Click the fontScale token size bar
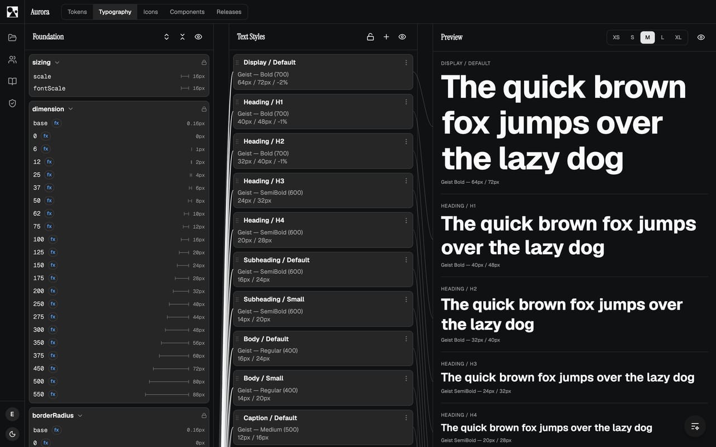716x447 pixels. pos(185,88)
